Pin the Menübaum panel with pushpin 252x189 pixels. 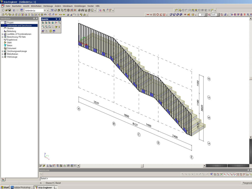click(x=34, y=19)
